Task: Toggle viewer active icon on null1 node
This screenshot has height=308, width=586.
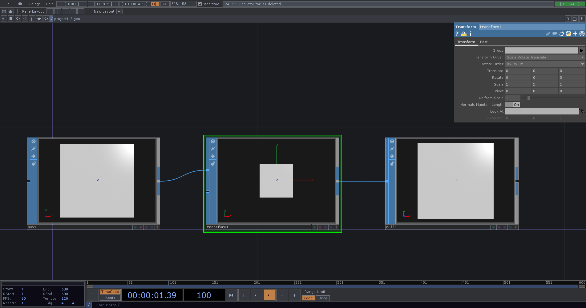Action: [x=392, y=142]
